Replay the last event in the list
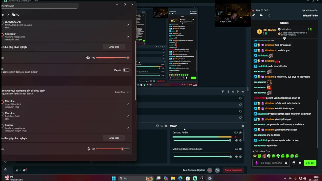The image size is (322, 181). click(x=240, y=117)
